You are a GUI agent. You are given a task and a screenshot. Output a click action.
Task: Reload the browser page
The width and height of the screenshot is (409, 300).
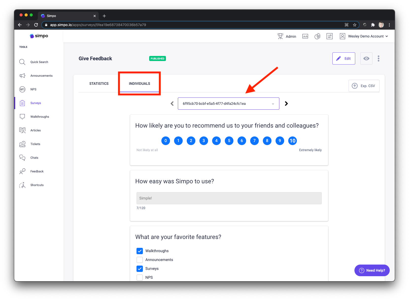36,25
